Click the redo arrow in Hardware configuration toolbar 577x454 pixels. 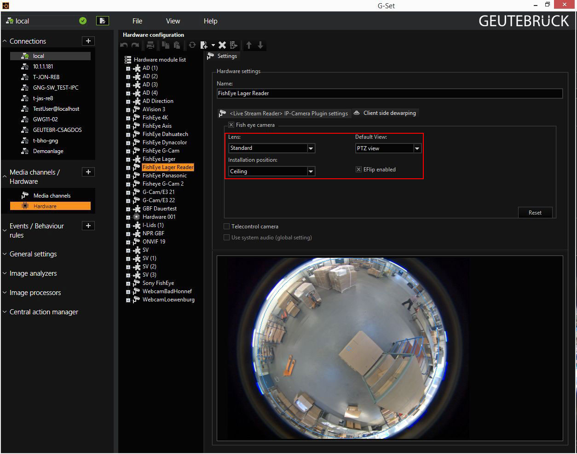[135, 45]
